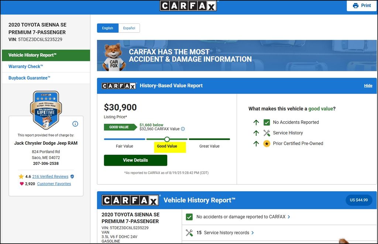The image size is (378, 244).
Task: Expand the service history records chevron
Action: [x=252, y=233]
